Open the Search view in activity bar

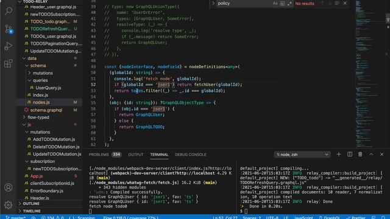pyautogui.click(x=9, y=11)
